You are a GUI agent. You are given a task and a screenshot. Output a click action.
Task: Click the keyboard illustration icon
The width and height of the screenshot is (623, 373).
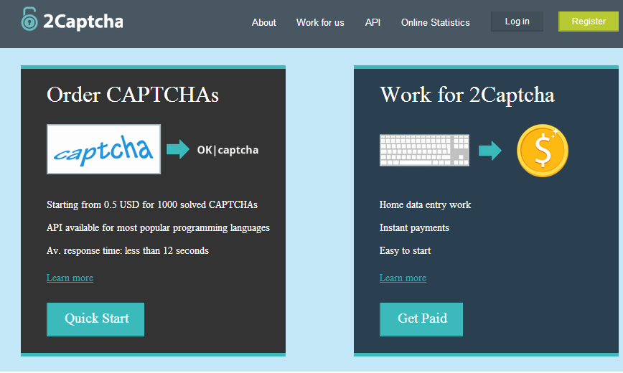tap(424, 150)
